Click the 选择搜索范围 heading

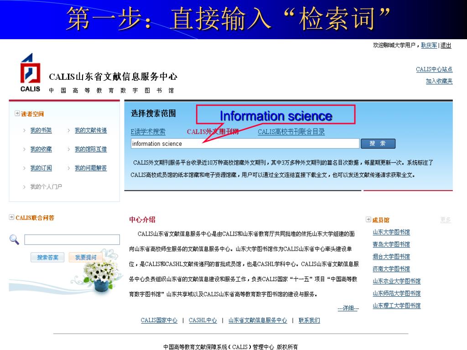(x=153, y=113)
